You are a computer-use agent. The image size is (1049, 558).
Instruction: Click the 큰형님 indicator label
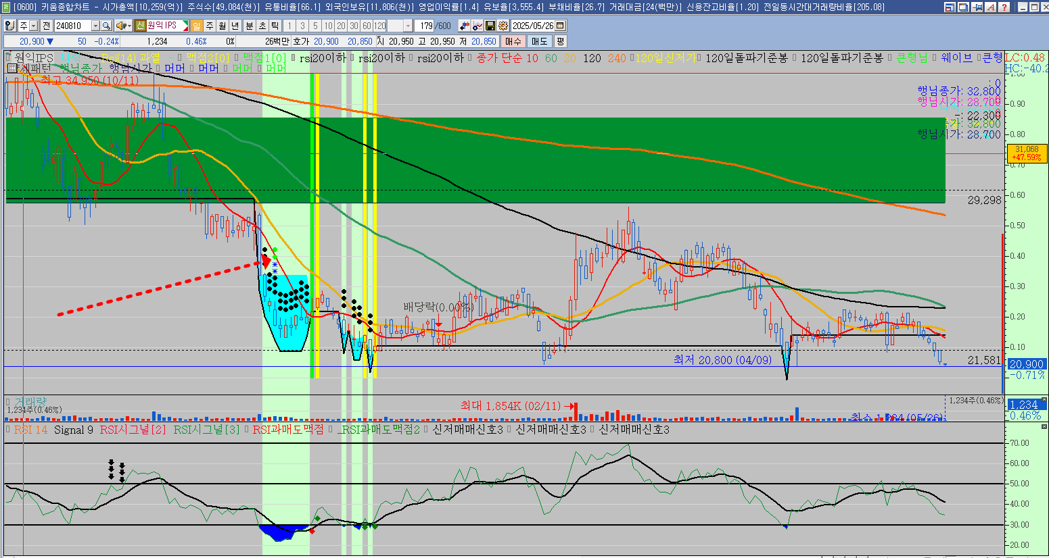click(x=912, y=58)
